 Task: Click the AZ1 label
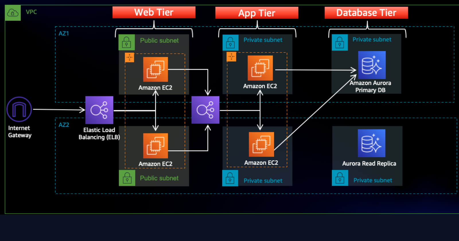coord(64,34)
